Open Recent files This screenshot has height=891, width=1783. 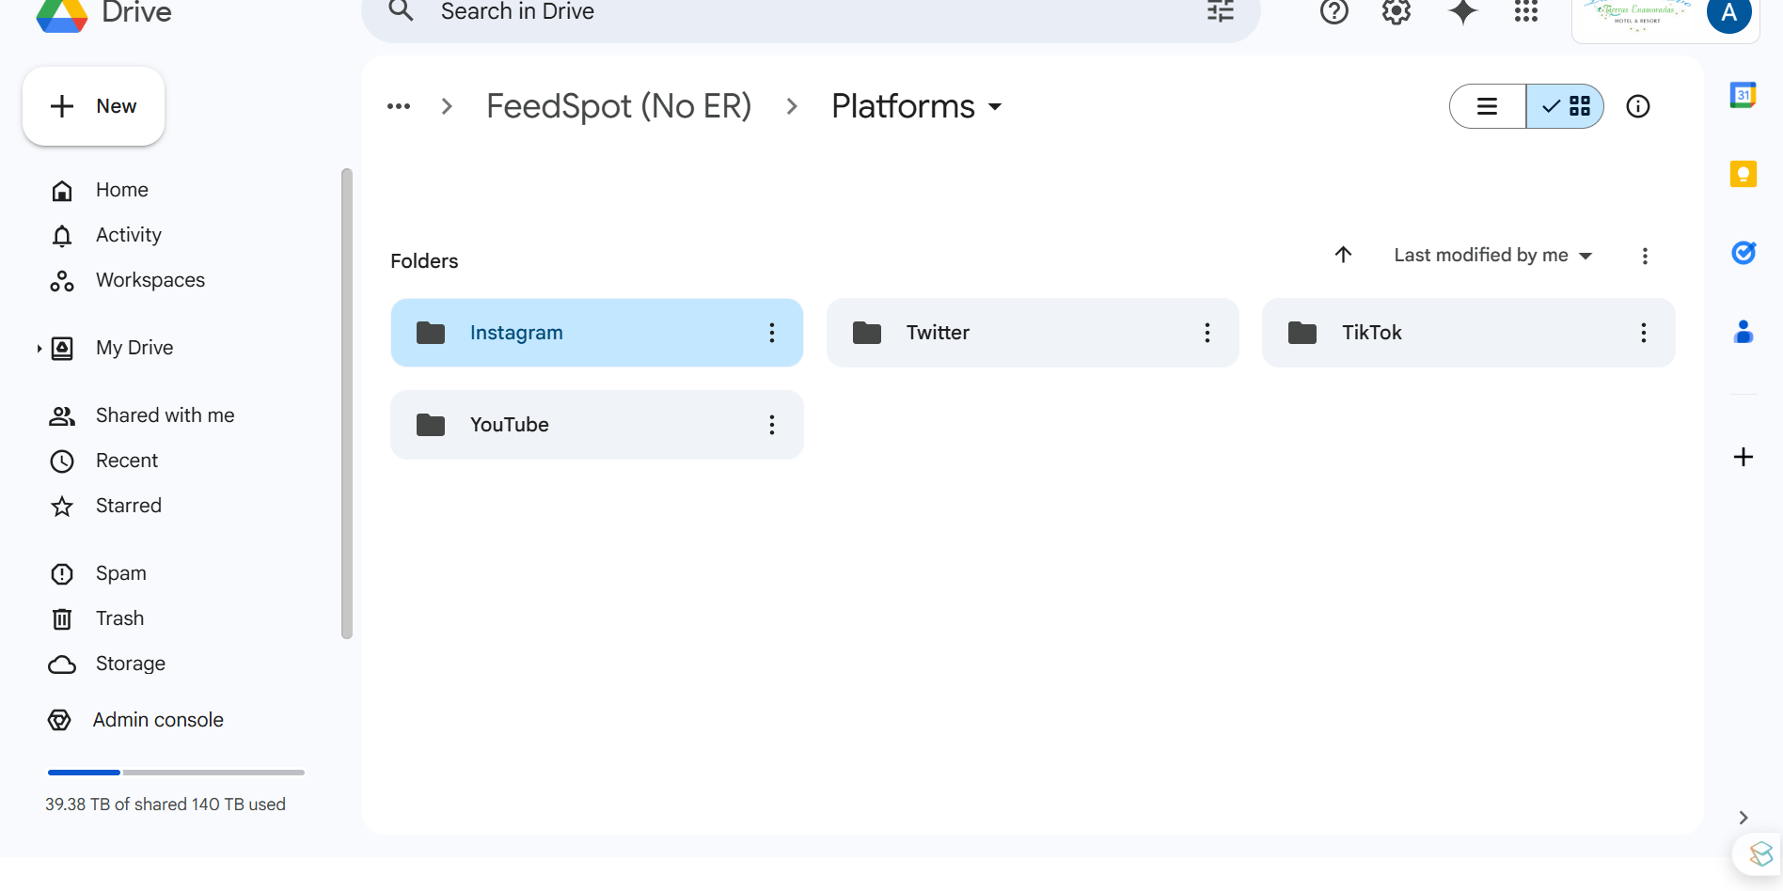pos(127,461)
